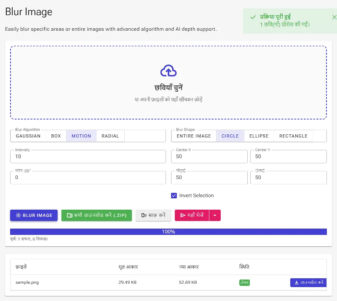
Task: Click the download arrow icon in sample.png row
Action: coord(297,282)
